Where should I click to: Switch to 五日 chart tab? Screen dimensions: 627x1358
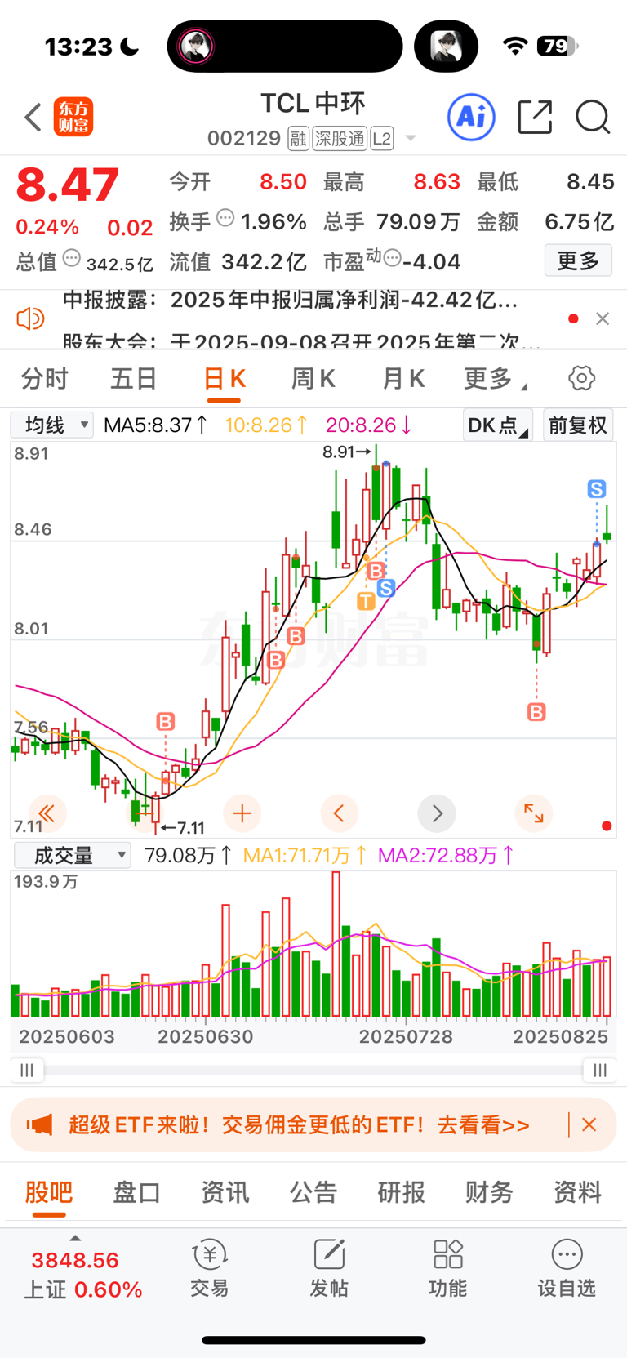pyautogui.click(x=134, y=379)
